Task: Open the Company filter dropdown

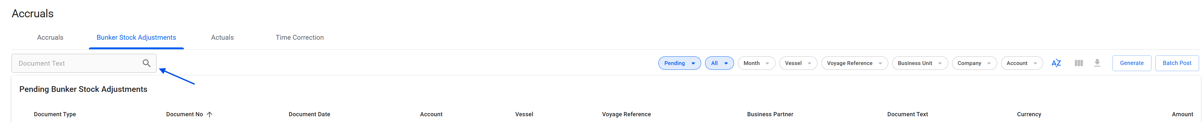Action: [x=974, y=63]
